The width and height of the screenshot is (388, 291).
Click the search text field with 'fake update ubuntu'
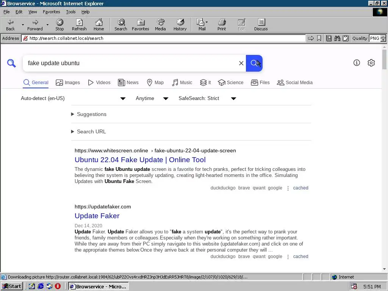click(131, 63)
